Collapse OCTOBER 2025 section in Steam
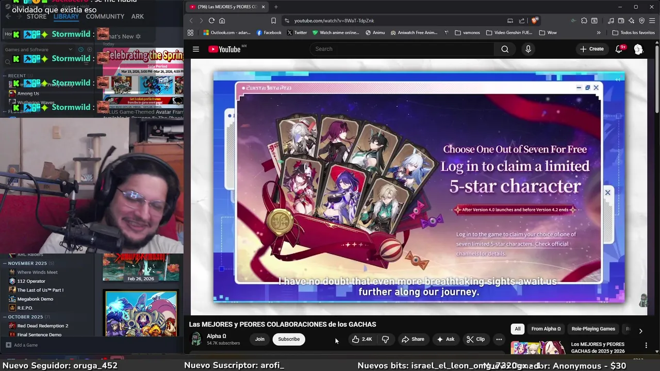The width and height of the screenshot is (660, 371). [x=5, y=317]
